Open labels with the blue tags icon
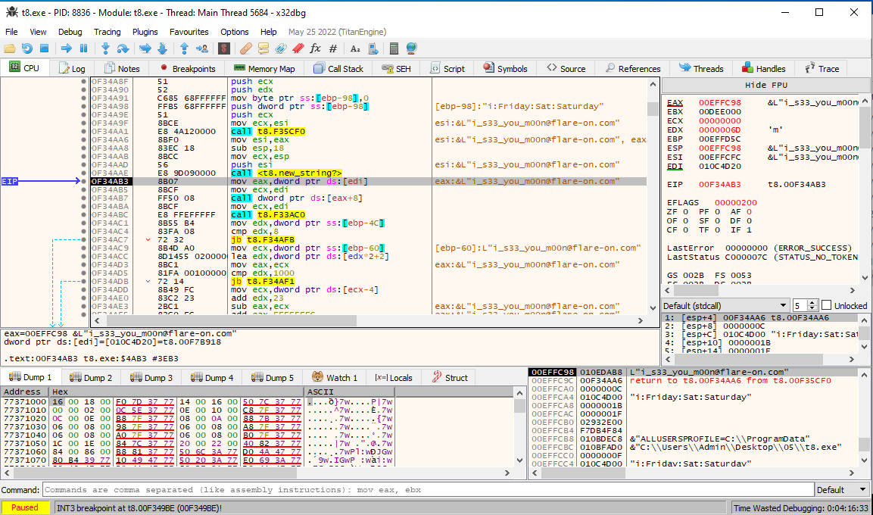The height and width of the screenshot is (515, 873). pyautogui.click(x=281, y=48)
